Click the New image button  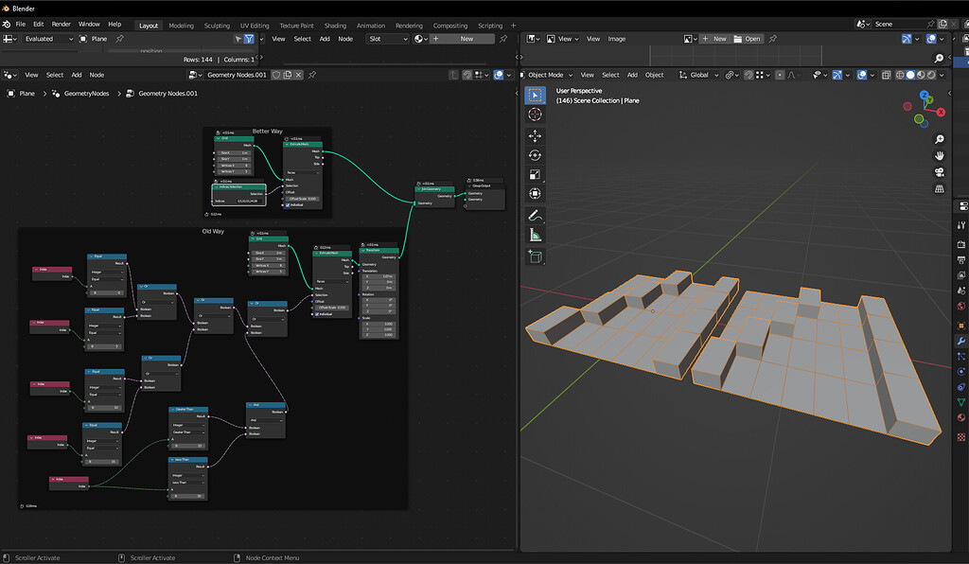pos(718,39)
